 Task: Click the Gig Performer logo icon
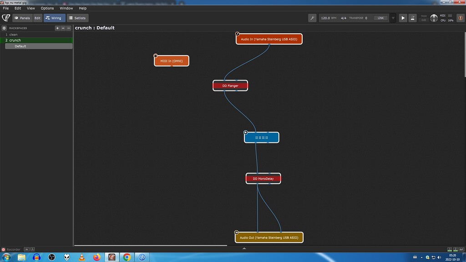tap(6, 18)
